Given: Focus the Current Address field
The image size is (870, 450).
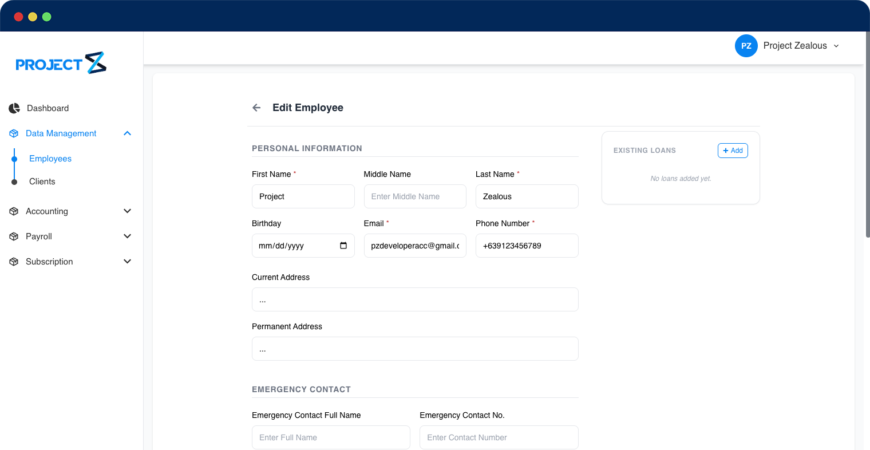Looking at the screenshot, I should [x=415, y=299].
